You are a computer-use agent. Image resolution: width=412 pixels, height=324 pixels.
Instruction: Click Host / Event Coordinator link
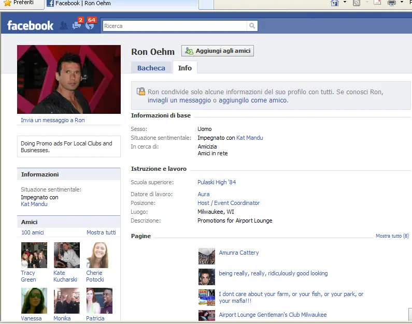(229, 203)
